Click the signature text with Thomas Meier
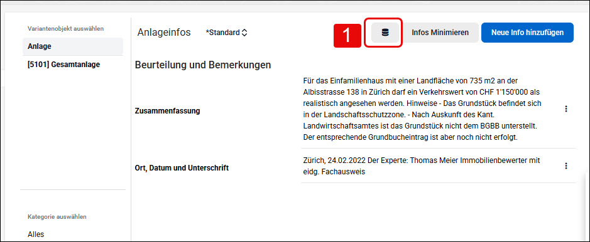Screen dimensions: 590x242 click(422, 166)
